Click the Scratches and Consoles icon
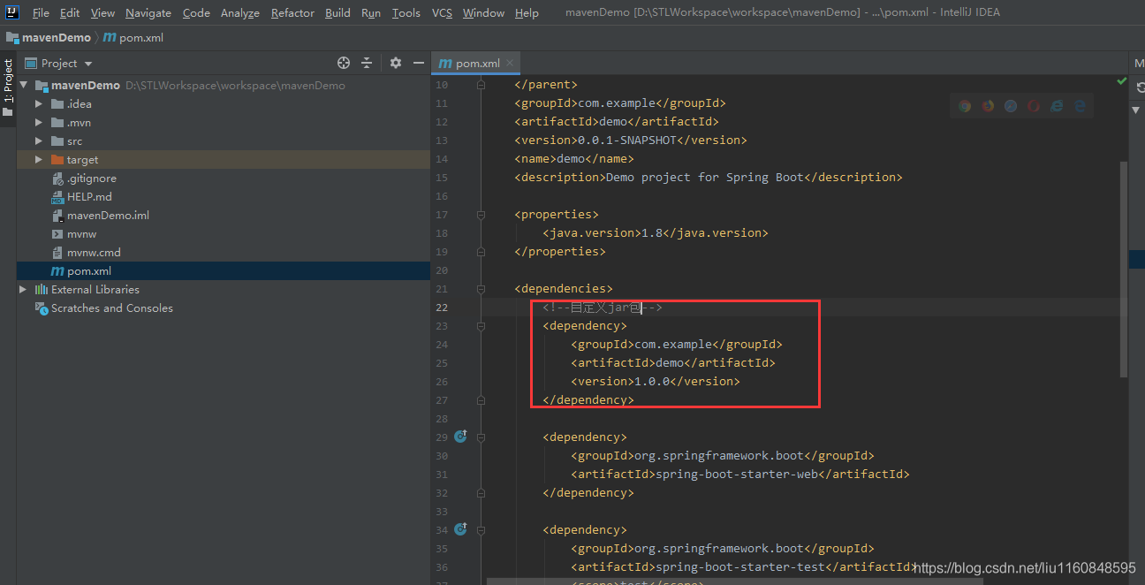 coord(42,308)
